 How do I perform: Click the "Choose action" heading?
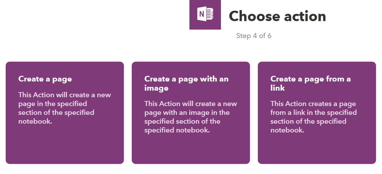click(x=277, y=16)
